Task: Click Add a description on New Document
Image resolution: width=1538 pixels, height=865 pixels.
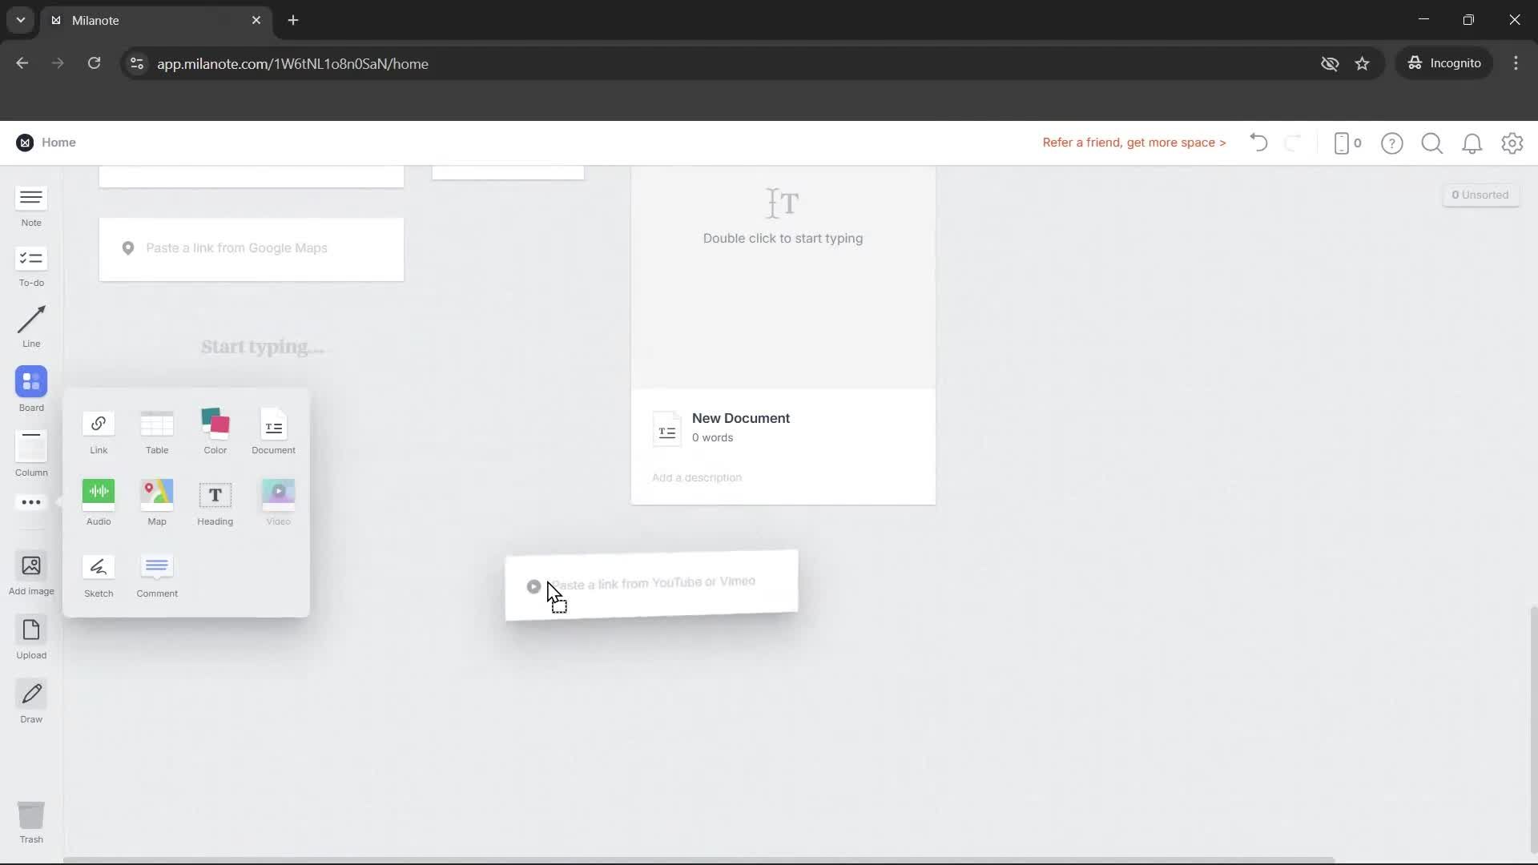Action: (696, 477)
